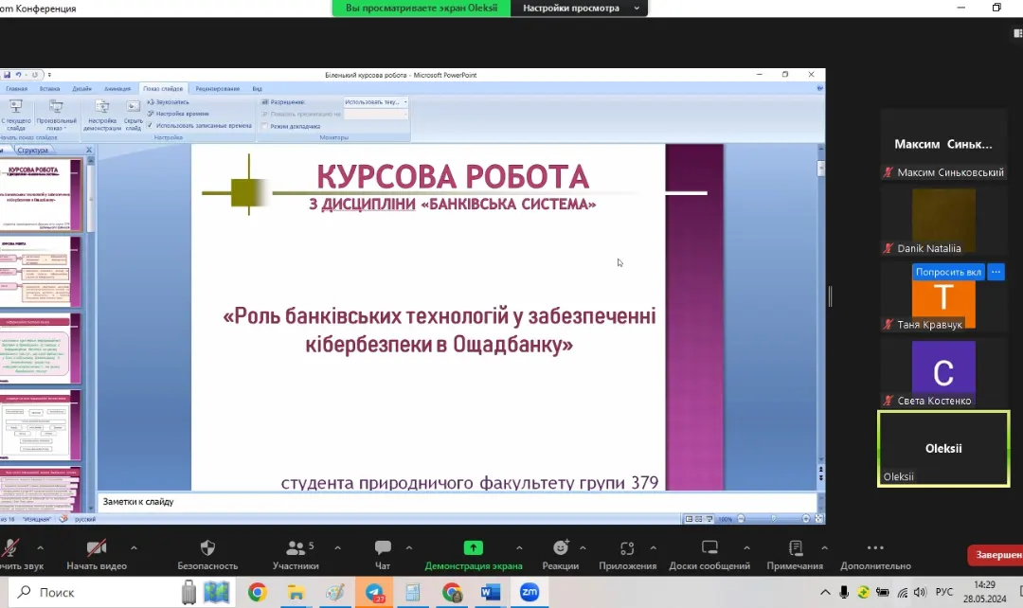Open Zoom security options (Безопасность)

tap(207, 555)
